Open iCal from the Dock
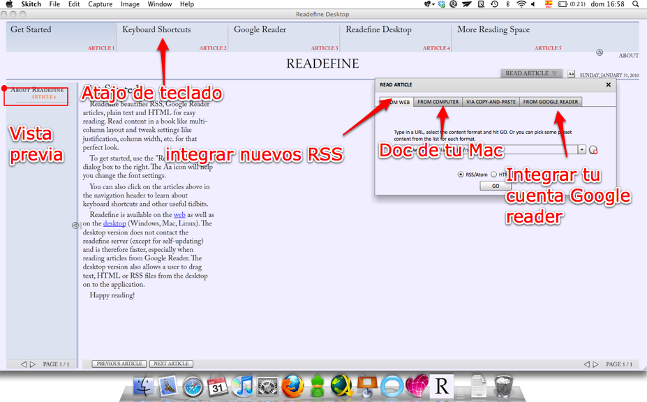Screen dimensions: 647x402 (x=218, y=387)
